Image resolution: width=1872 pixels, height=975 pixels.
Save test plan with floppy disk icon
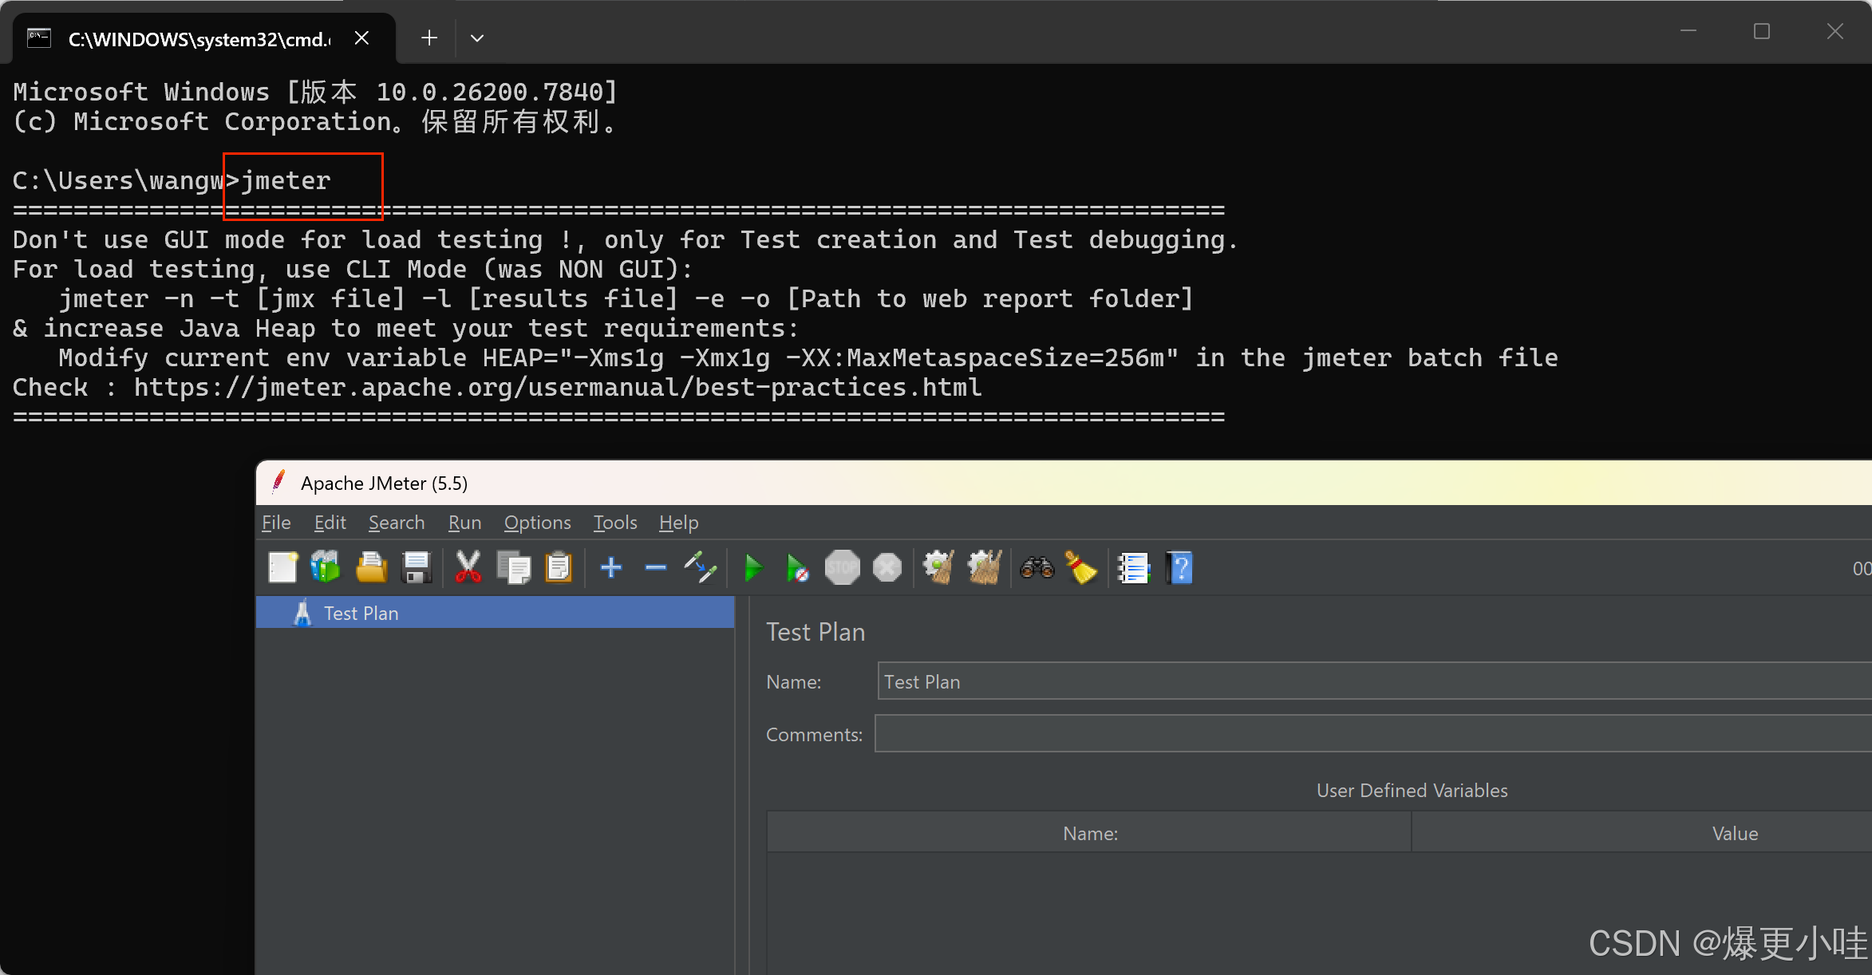417,568
